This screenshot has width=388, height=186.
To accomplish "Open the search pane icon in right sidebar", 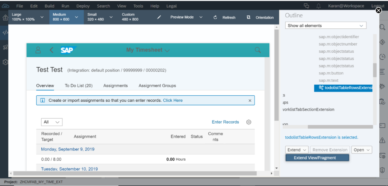I will (x=383, y=27).
